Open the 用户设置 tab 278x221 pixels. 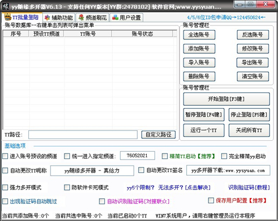point(126,18)
